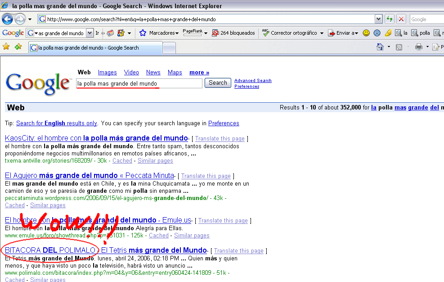The image size is (444, 282).
Task: Click 'Search for English results only' link
Action: (x=57, y=123)
